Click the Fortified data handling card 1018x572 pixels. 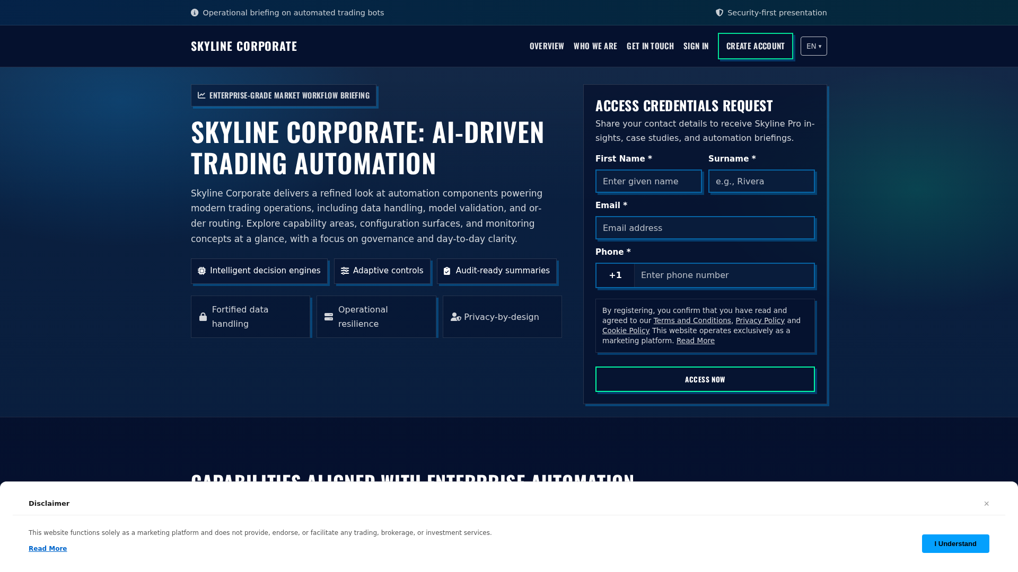250,317
